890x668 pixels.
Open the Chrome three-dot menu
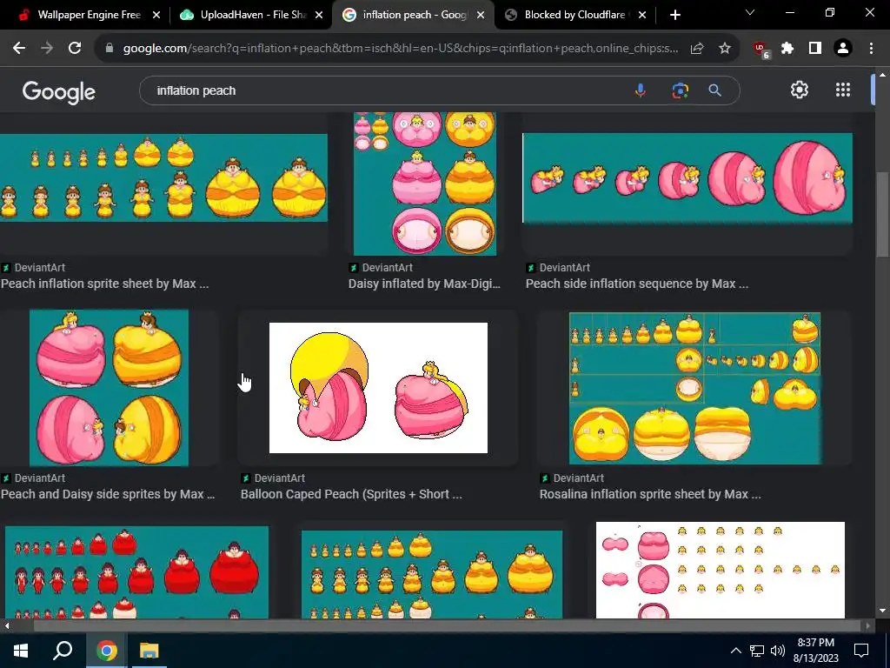tap(871, 49)
